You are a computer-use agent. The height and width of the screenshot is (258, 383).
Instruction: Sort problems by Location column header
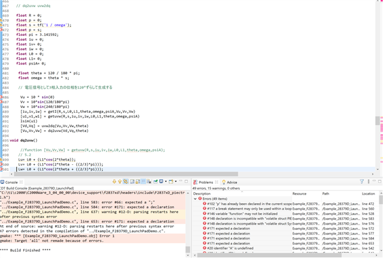pyautogui.click(x=370, y=193)
